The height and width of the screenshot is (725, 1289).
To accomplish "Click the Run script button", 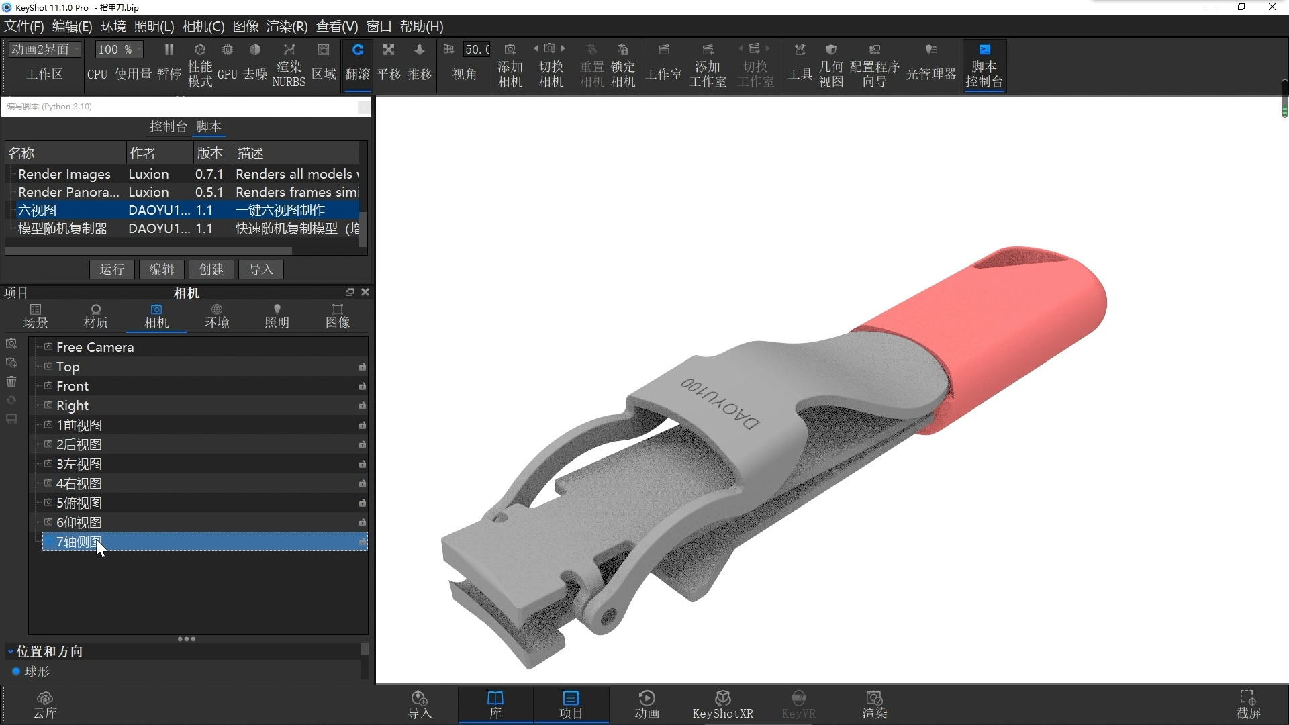I will coord(111,269).
